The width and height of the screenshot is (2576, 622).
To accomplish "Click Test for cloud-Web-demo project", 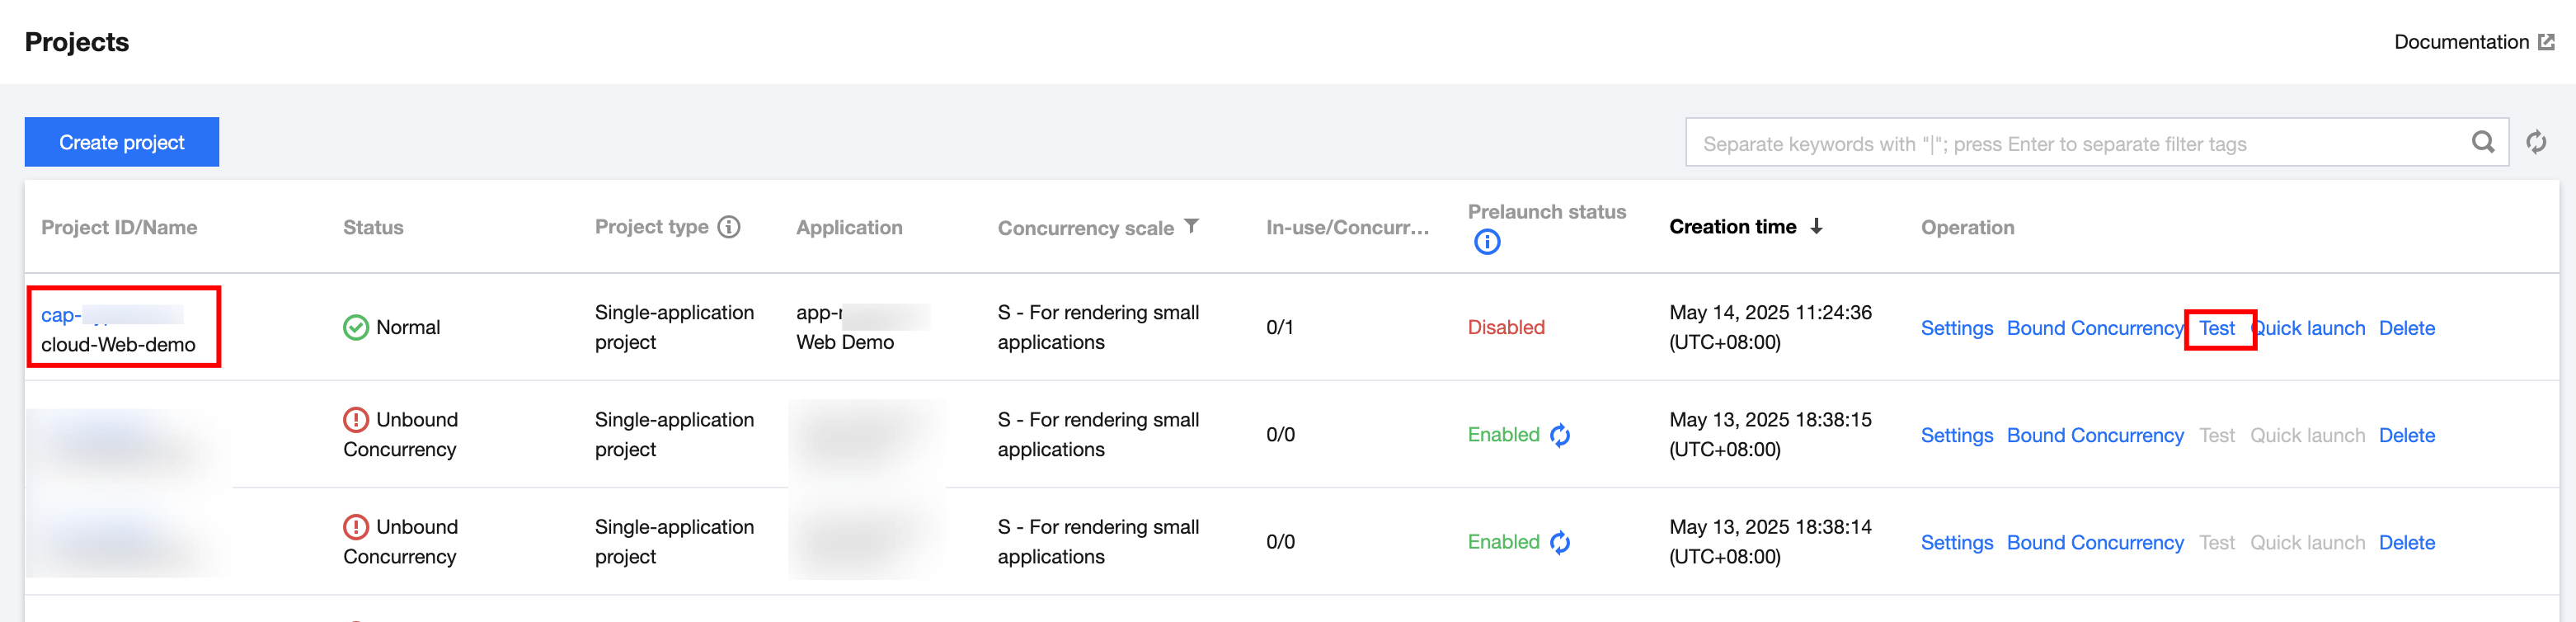I will [2216, 328].
